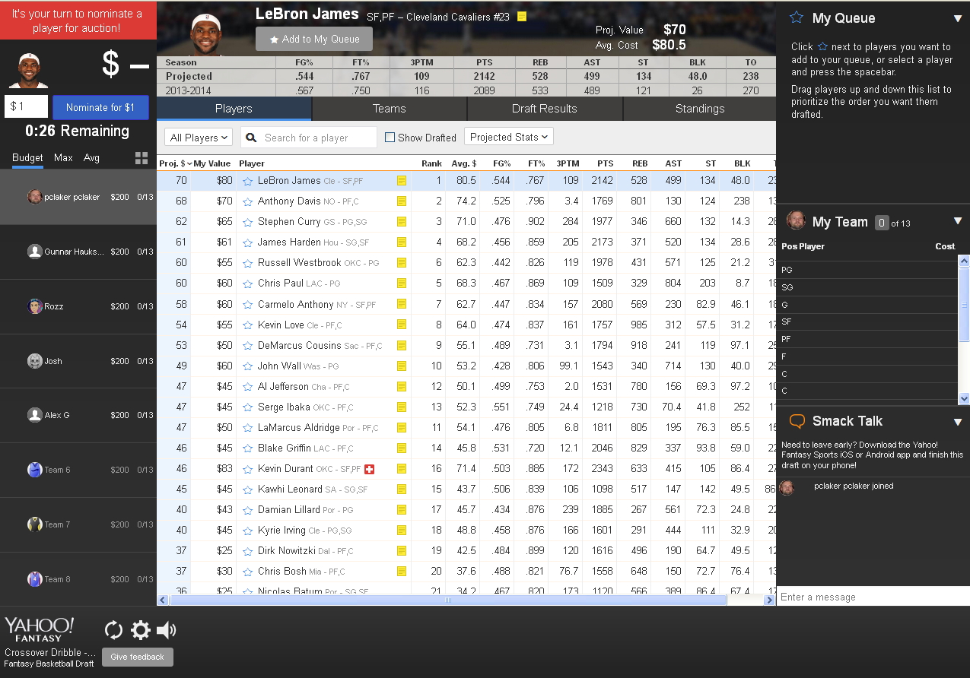The height and width of the screenshot is (678, 970).
Task: Click the yellow note icon beside LeBron's header
Action: pyautogui.click(x=522, y=16)
